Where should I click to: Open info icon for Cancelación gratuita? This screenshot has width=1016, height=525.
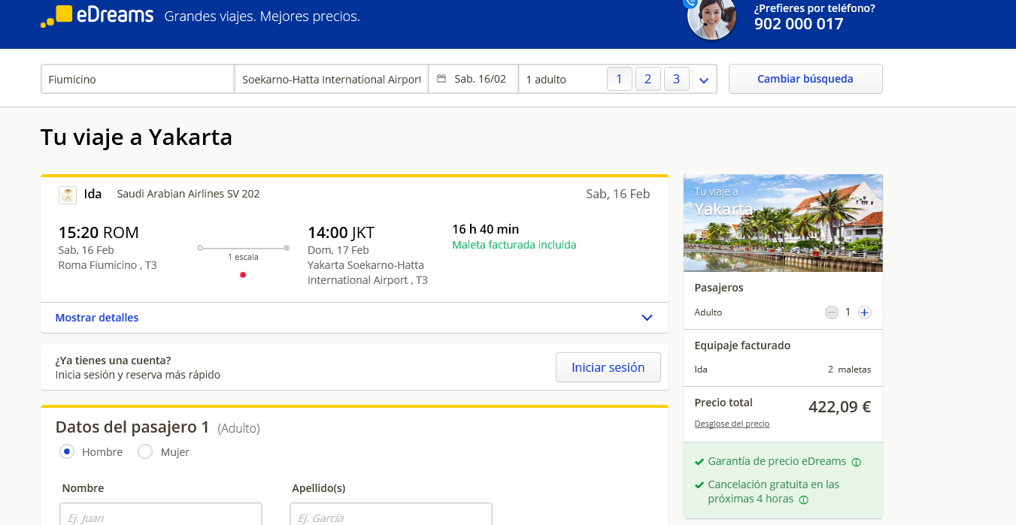pos(803,499)
